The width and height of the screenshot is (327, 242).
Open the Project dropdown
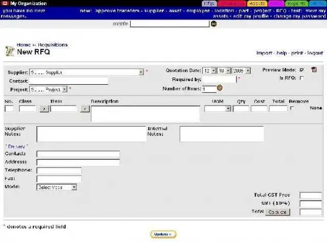pos(49,89)
